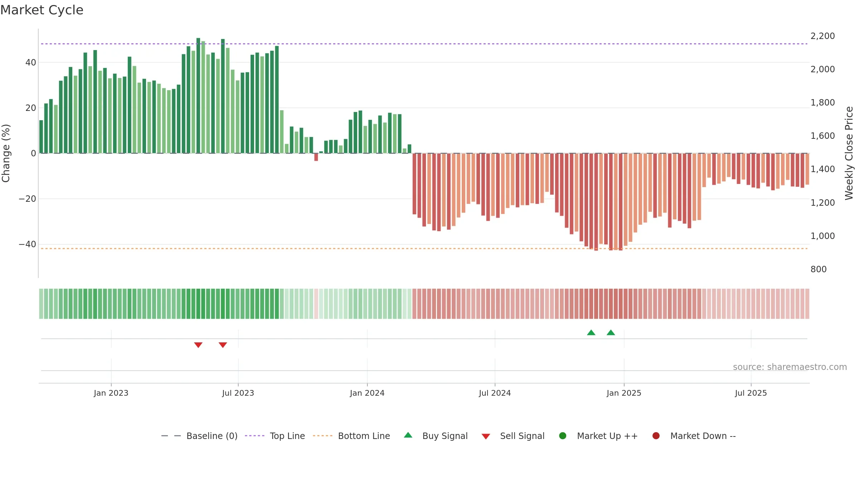Click the Weekly Close Price axis title
The width and height of the screenshot is (859, 483).
click(849, 153)
